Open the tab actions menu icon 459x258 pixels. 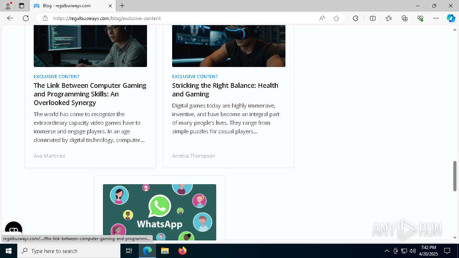coord(22,6)
